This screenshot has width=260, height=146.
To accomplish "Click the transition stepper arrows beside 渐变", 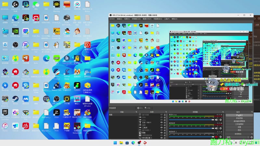I will (248, 137).
